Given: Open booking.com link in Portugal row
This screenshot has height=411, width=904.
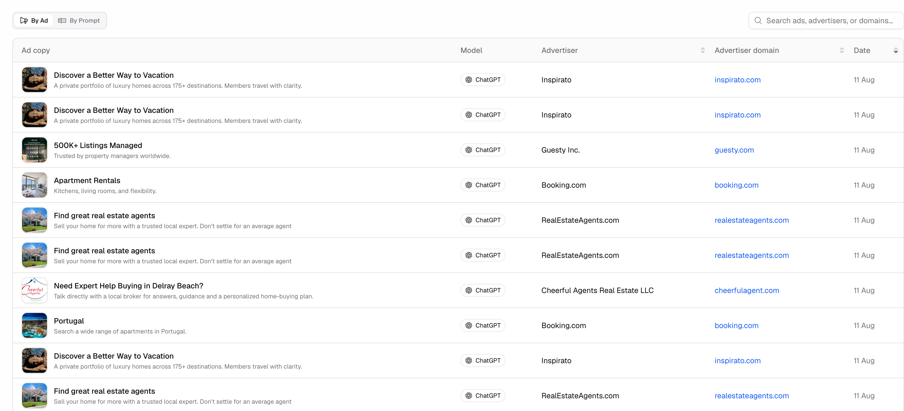Looking at the screenshot, I should [x=737, y=325].
